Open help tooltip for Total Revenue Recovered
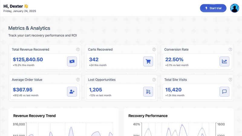 [78, 49]
